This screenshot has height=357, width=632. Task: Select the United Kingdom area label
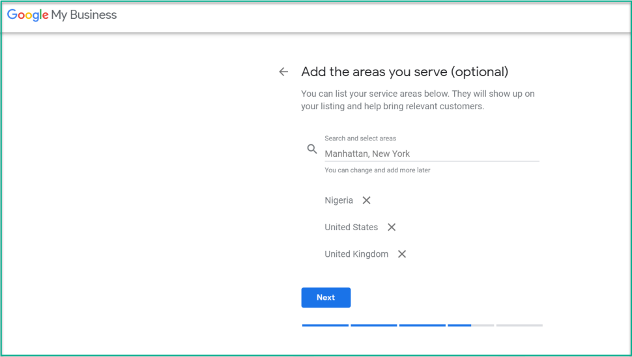tap(356, 254)
